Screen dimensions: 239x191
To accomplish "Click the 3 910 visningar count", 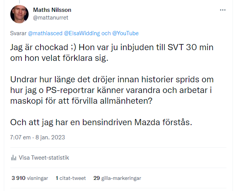I will (30, 178).
